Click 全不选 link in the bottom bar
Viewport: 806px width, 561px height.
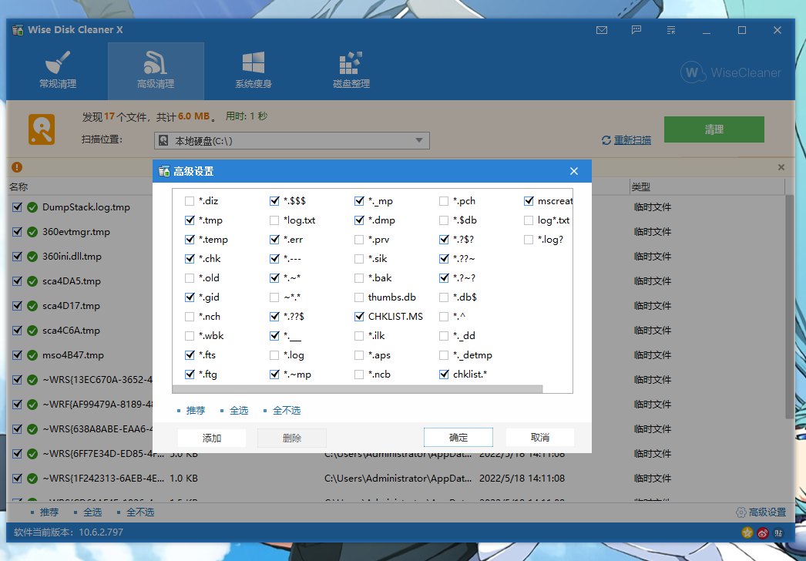pyautogui.click(x=140, y=512)
